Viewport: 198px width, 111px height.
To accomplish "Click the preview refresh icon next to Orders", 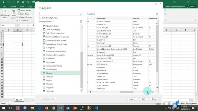I will coord(157,14).
